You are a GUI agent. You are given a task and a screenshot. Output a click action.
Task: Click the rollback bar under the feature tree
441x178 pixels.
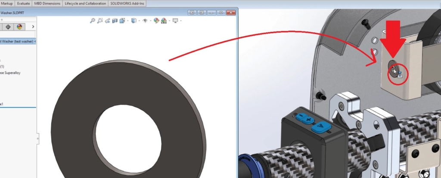pyautogui.click(x=18, y=107)
